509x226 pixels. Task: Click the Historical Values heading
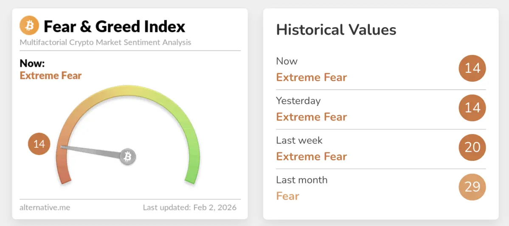point(336,30)
